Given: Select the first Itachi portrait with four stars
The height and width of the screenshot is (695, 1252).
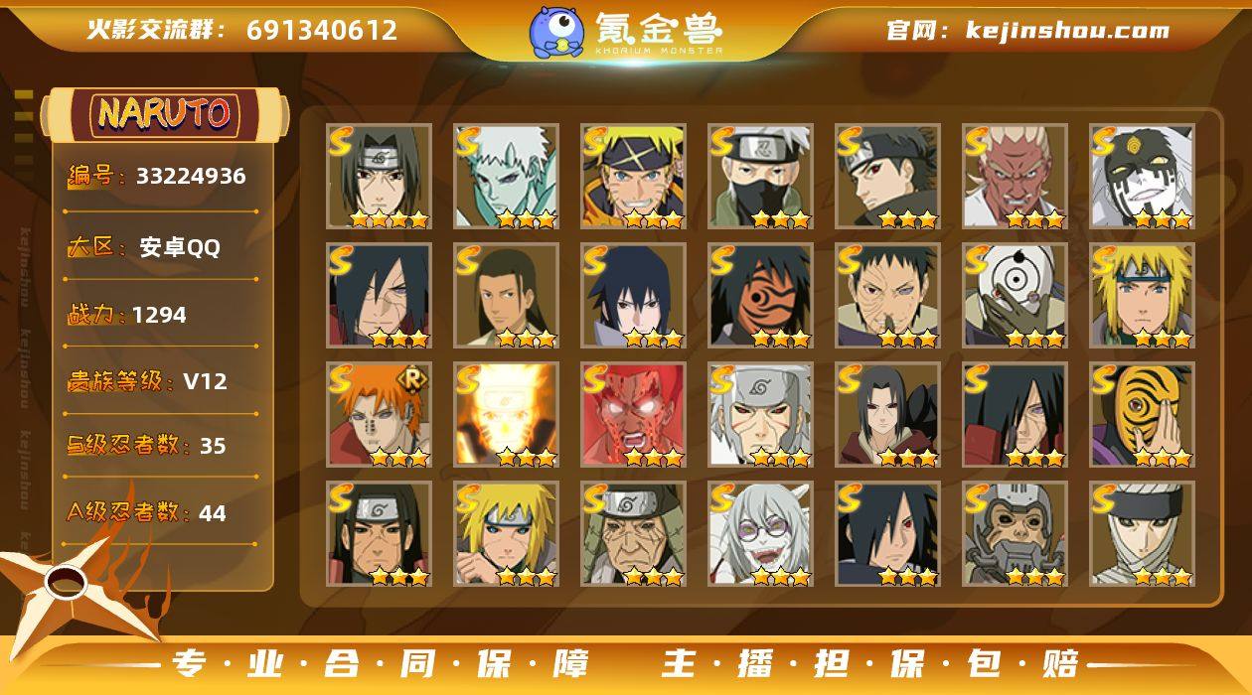Looking at the screenshot, I should [379, 177].
